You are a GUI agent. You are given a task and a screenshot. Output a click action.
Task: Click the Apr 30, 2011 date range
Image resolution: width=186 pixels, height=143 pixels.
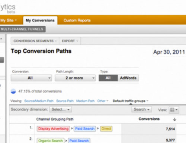pyautogui.click(x=169, y=52)
